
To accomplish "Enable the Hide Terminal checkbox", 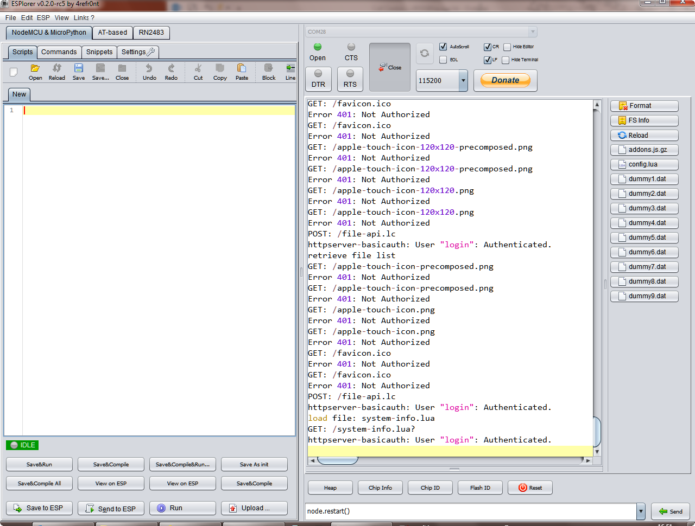I will [506, 60].
